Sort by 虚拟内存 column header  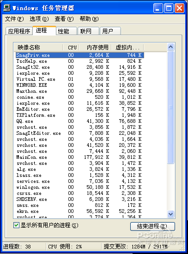click(127, 48)
